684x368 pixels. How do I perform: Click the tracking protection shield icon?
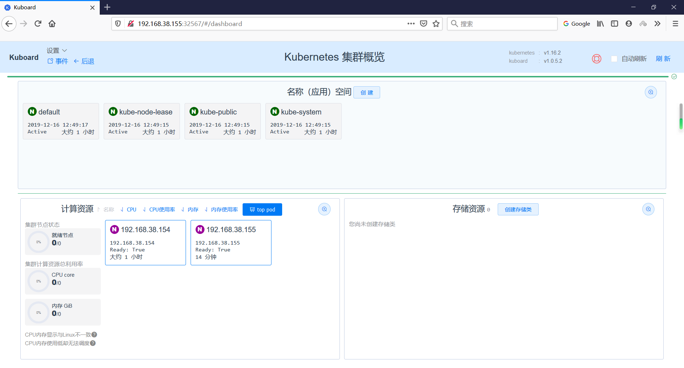[x=118, y=24]
